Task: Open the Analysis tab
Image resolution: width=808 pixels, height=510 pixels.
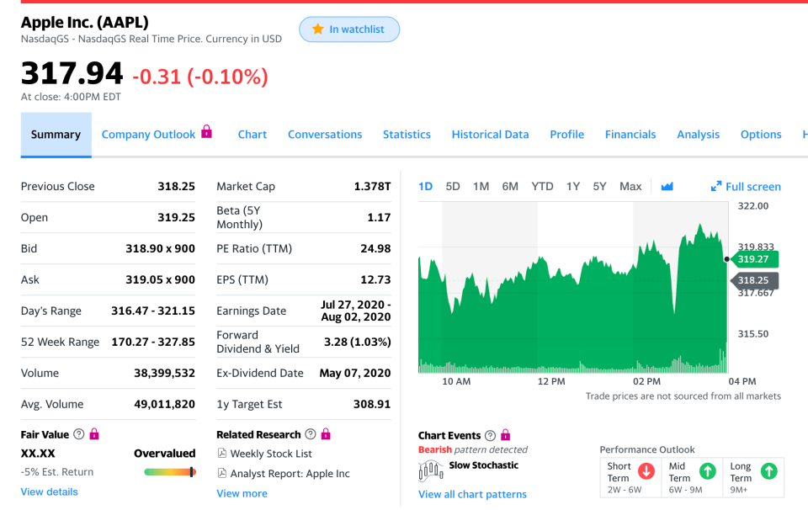Action: [699, 135]
